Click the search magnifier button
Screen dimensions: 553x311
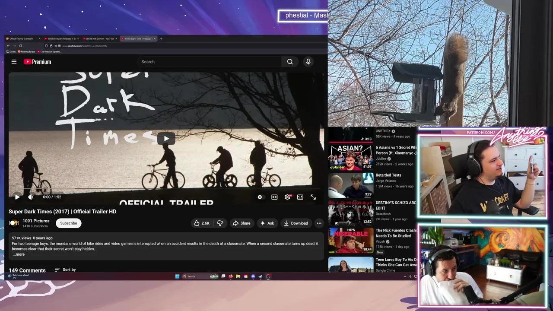pos(290,62)
